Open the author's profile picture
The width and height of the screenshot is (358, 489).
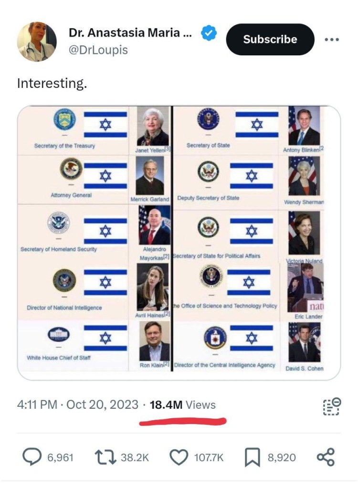[x=37, y=41]
